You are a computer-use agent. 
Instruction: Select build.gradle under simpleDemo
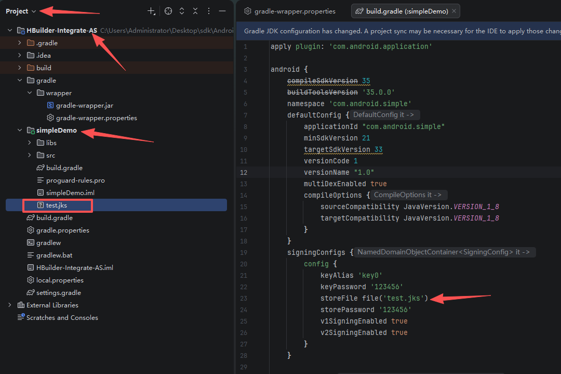(x=64, y=167)
